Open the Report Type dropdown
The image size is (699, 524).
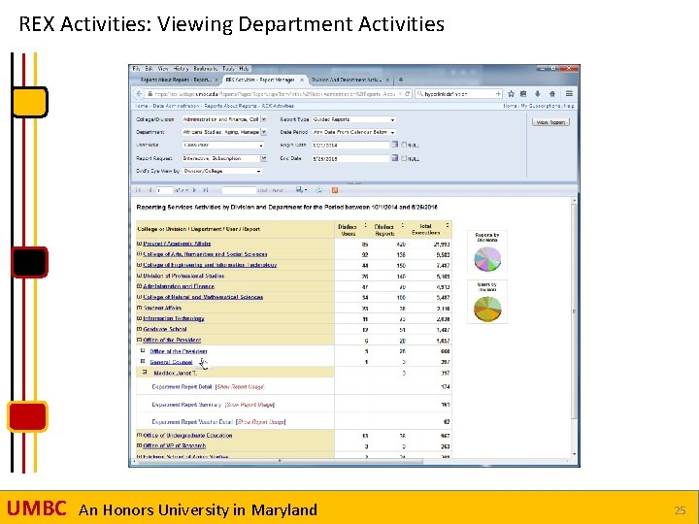pos(392,119)
